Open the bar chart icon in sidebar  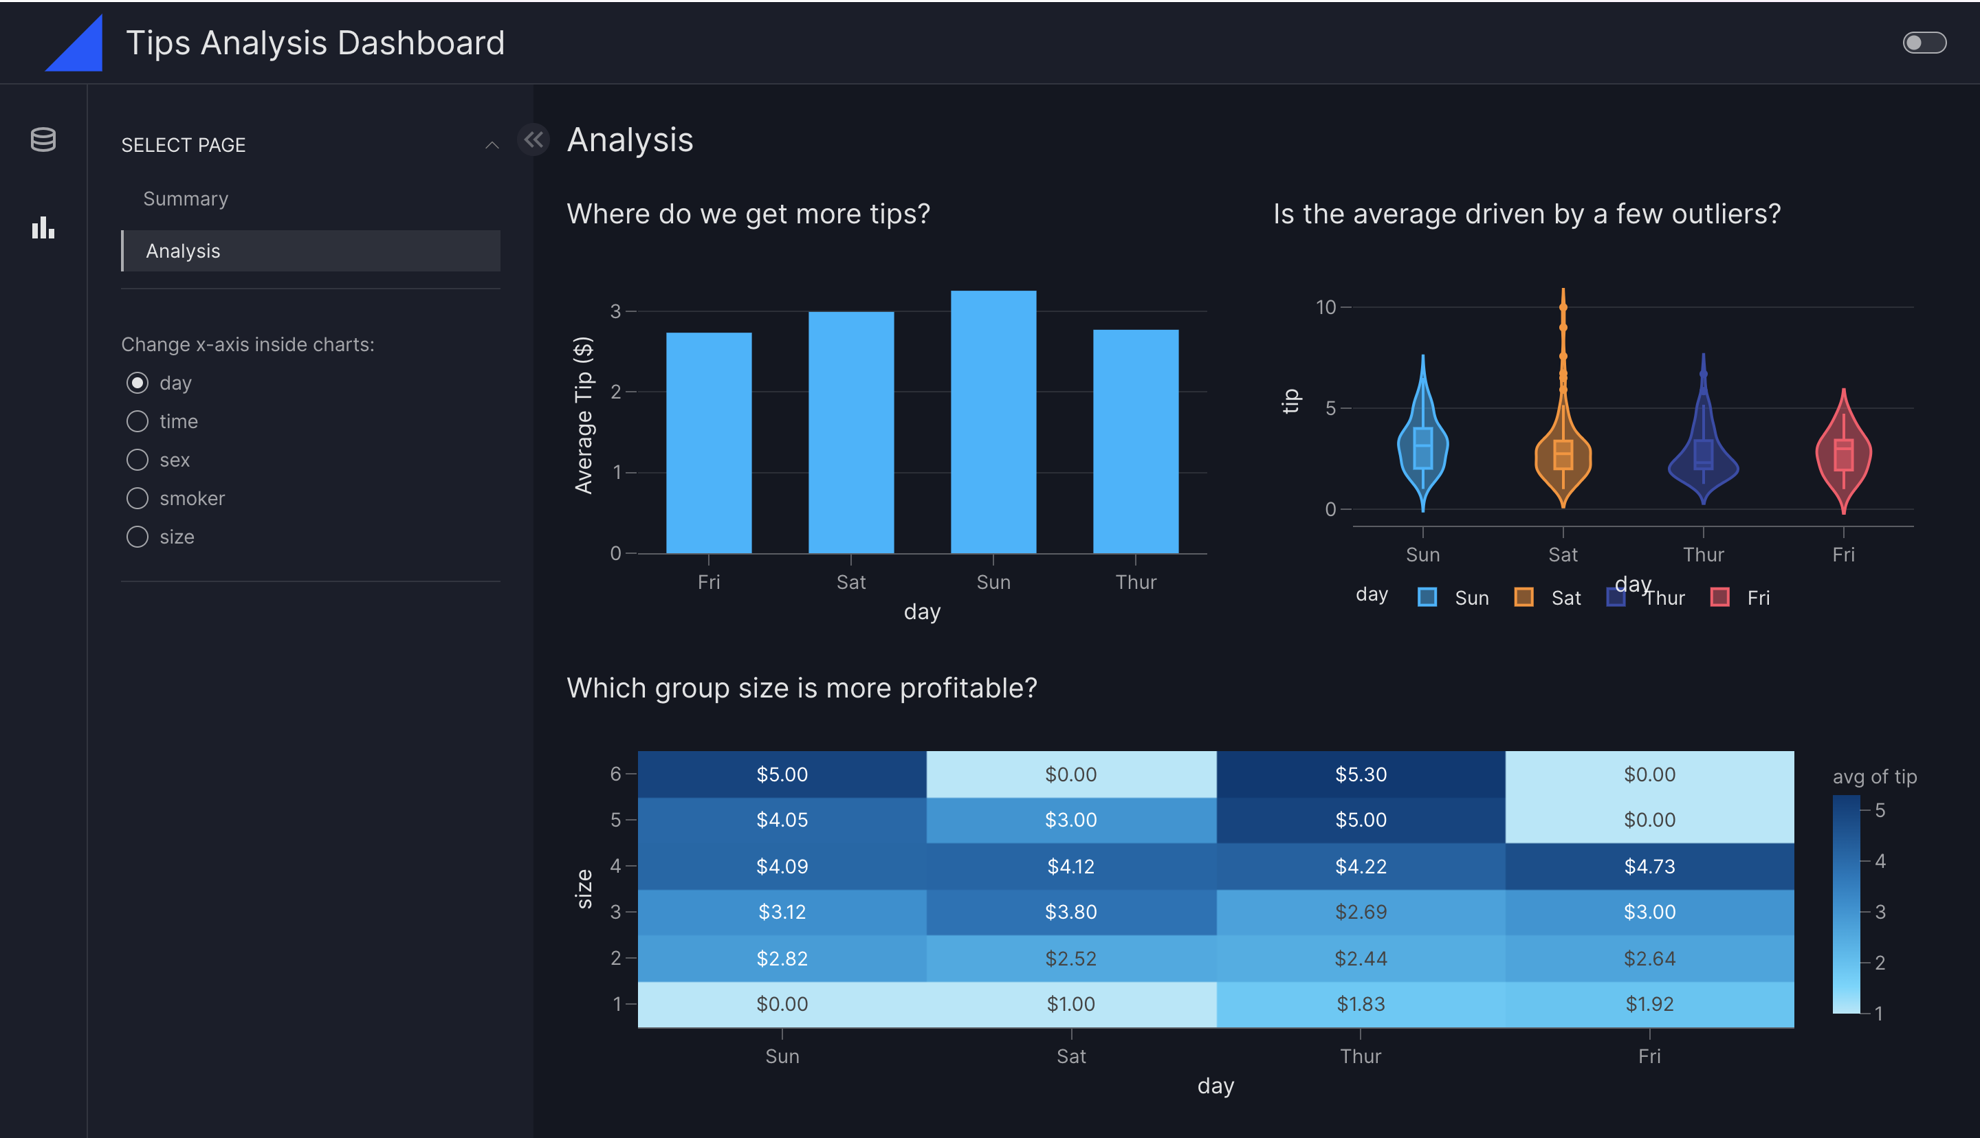click(43, 227)
